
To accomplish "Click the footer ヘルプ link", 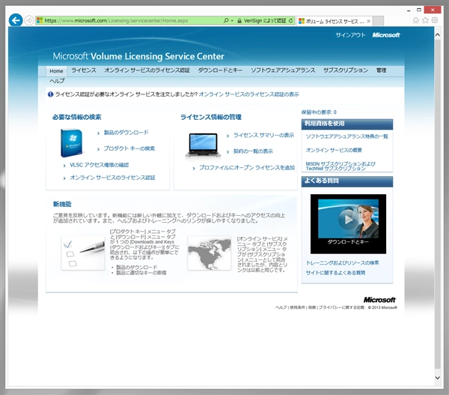I will [x=281, y=307].
